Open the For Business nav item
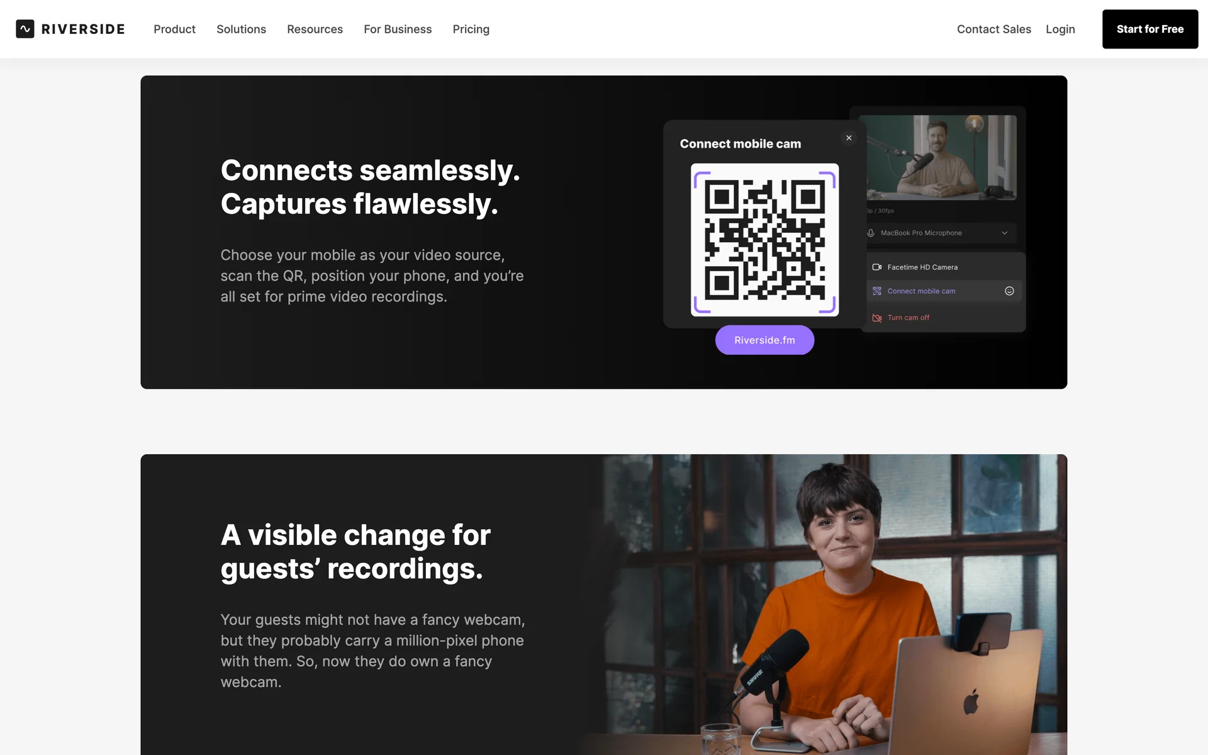 [x=398, y=29]
